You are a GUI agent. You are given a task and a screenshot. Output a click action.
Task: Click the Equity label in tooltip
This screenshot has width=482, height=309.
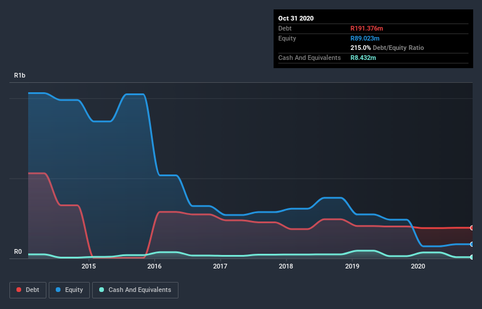(x=287, y=38)
